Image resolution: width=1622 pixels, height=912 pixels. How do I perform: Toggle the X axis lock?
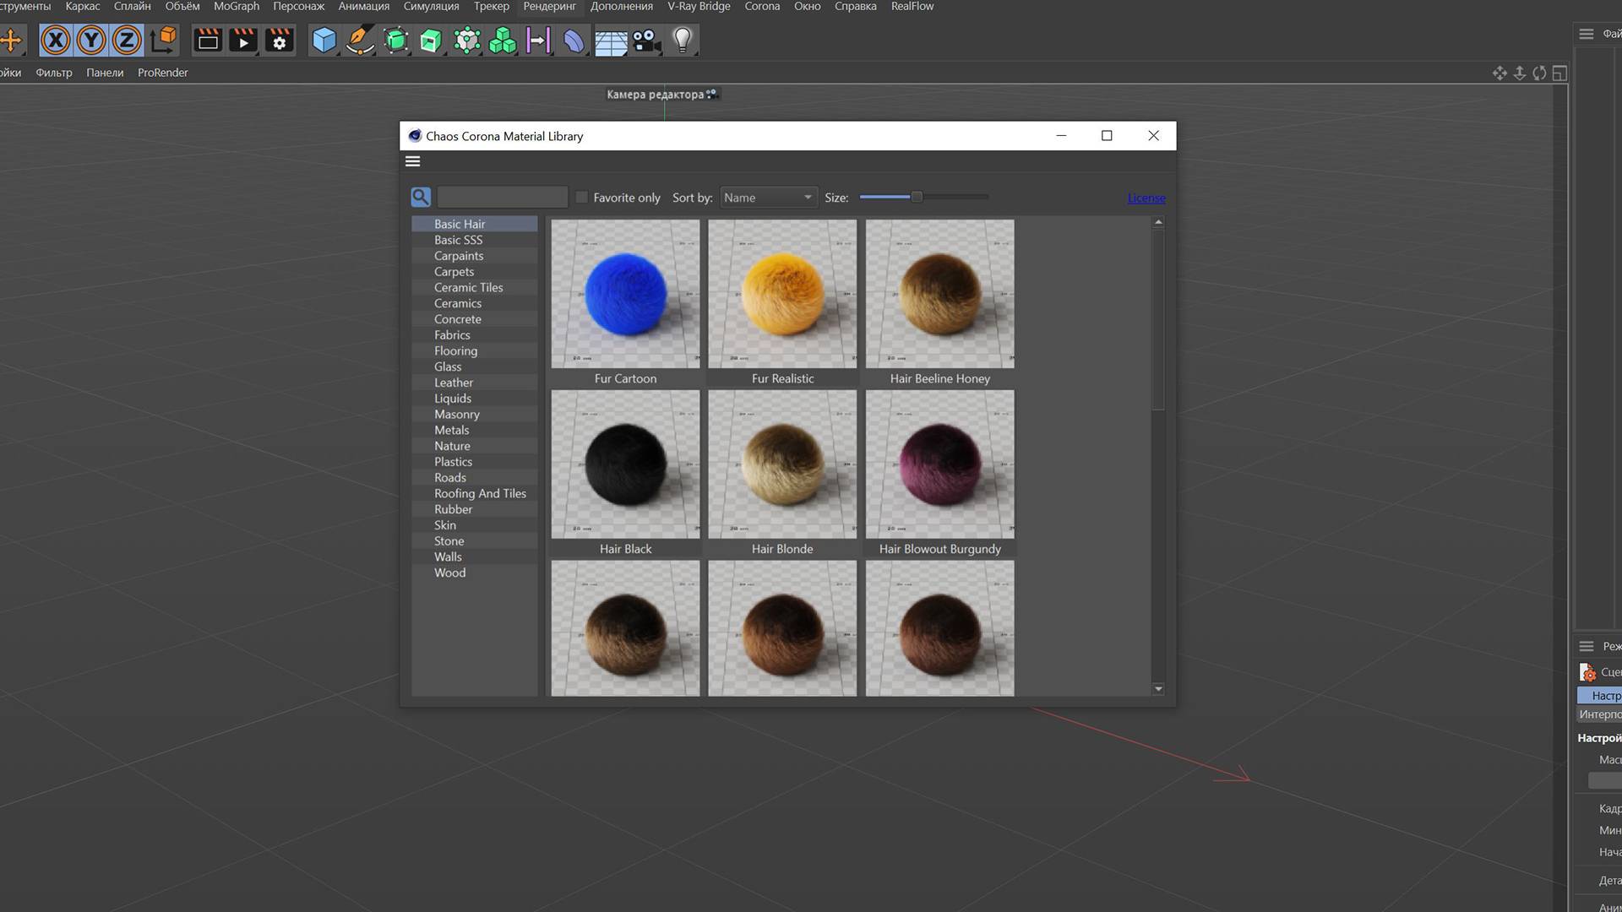[56, 40]
